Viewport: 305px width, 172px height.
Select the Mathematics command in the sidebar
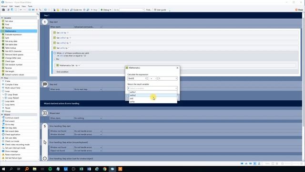(19, 31)
